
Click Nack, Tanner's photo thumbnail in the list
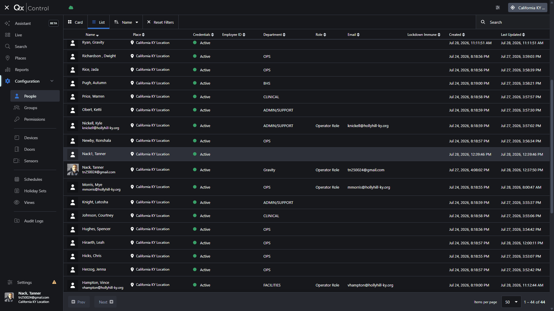[73, 170]
